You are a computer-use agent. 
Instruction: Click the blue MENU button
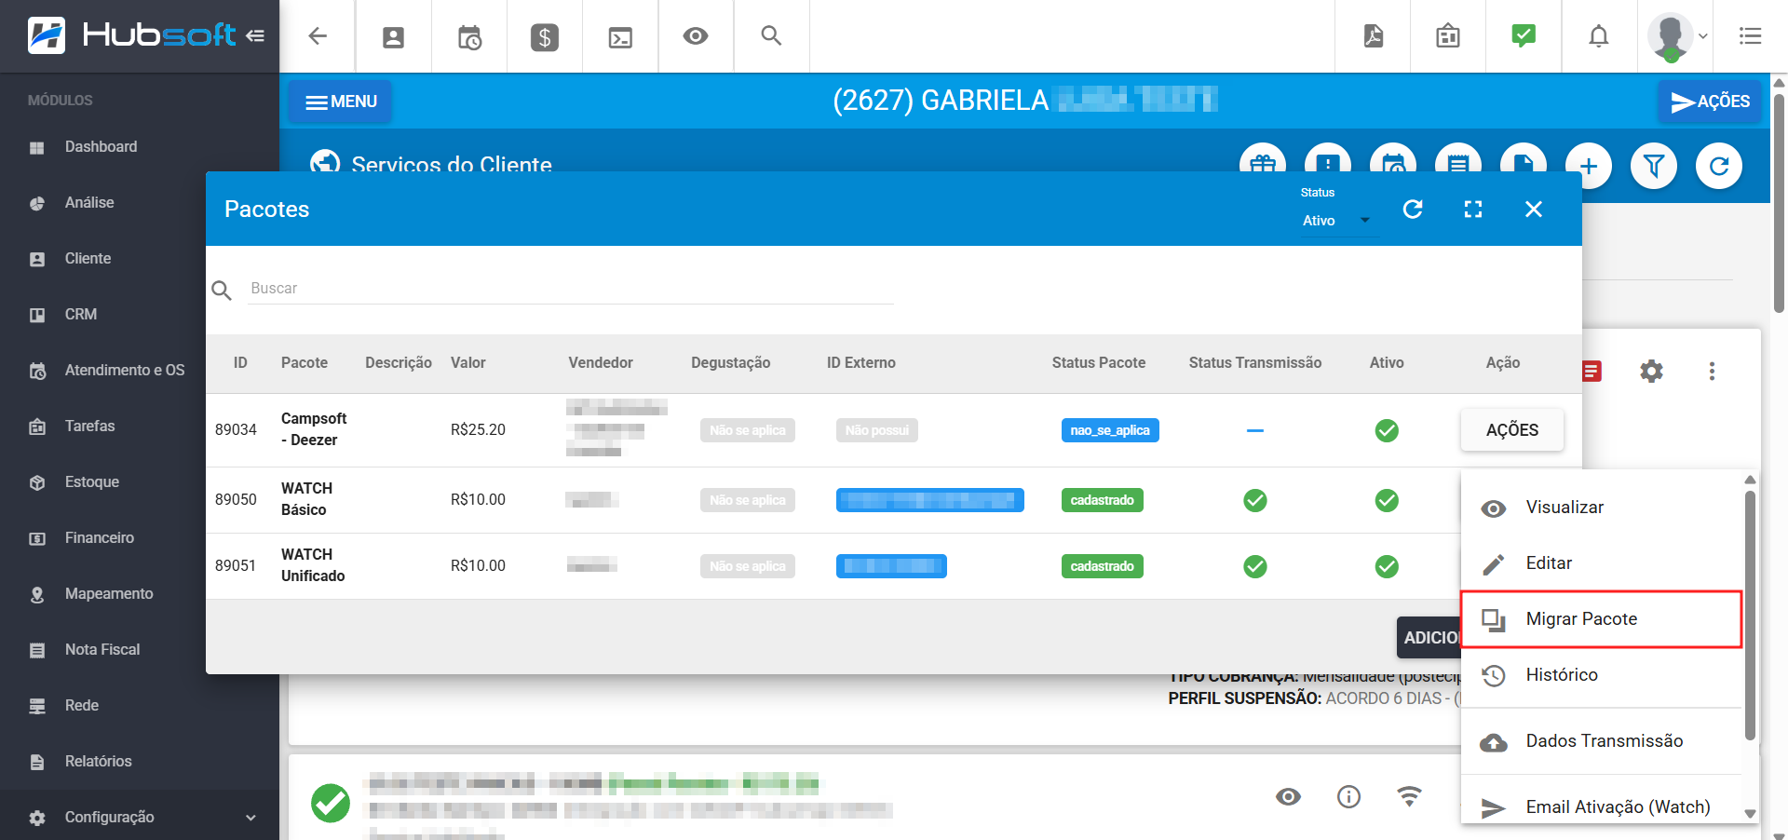click(x=341, y=102)
